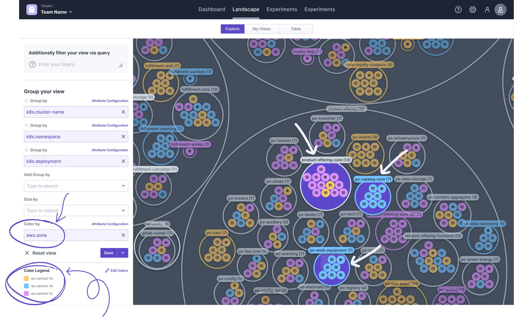Click the po-events (9) label
Screen dimensions: 514x322
click(365, 137)
